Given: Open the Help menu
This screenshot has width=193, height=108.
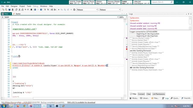Looking at the screenshot, I should click(51, 6).
